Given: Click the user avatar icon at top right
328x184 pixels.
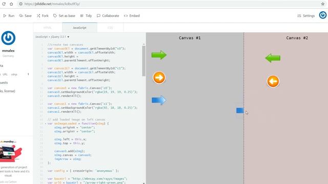Looking at the screenshot, I should pyautogui.click(x=322, y=15).
